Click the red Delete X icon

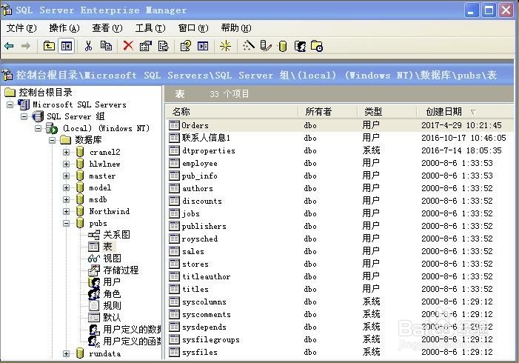[x=128, y=46]
